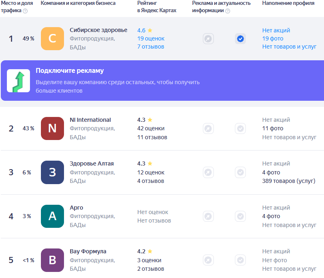
Task: Click the blue verified badge for Сибирское здоровье
Action: pyautogui.click(x=240, y=38)
